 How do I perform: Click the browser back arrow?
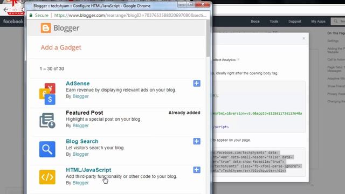point(5,10)
